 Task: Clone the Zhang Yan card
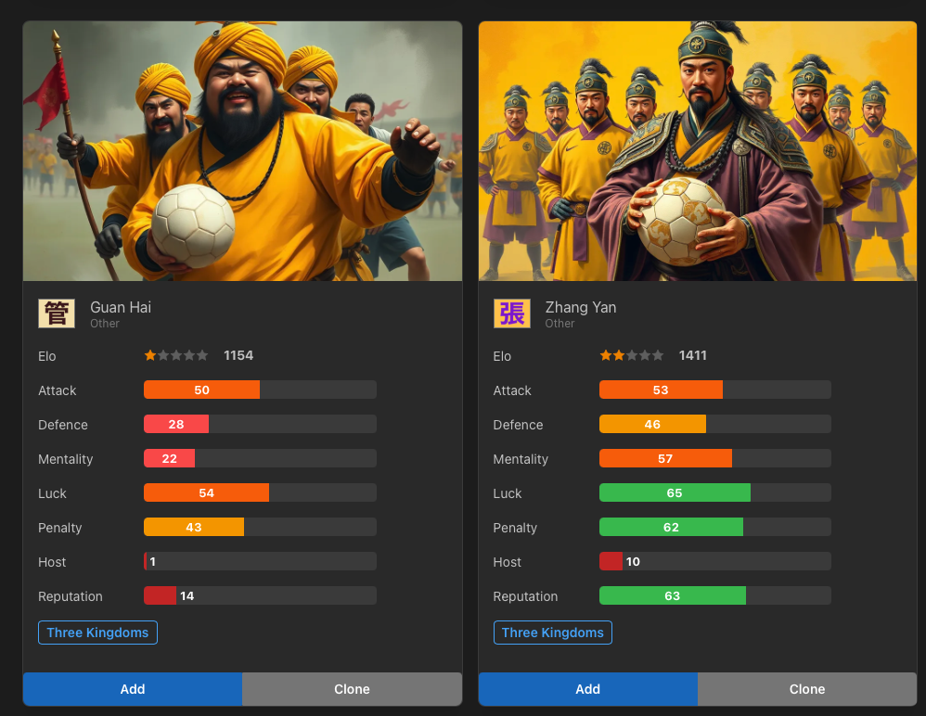807,689
